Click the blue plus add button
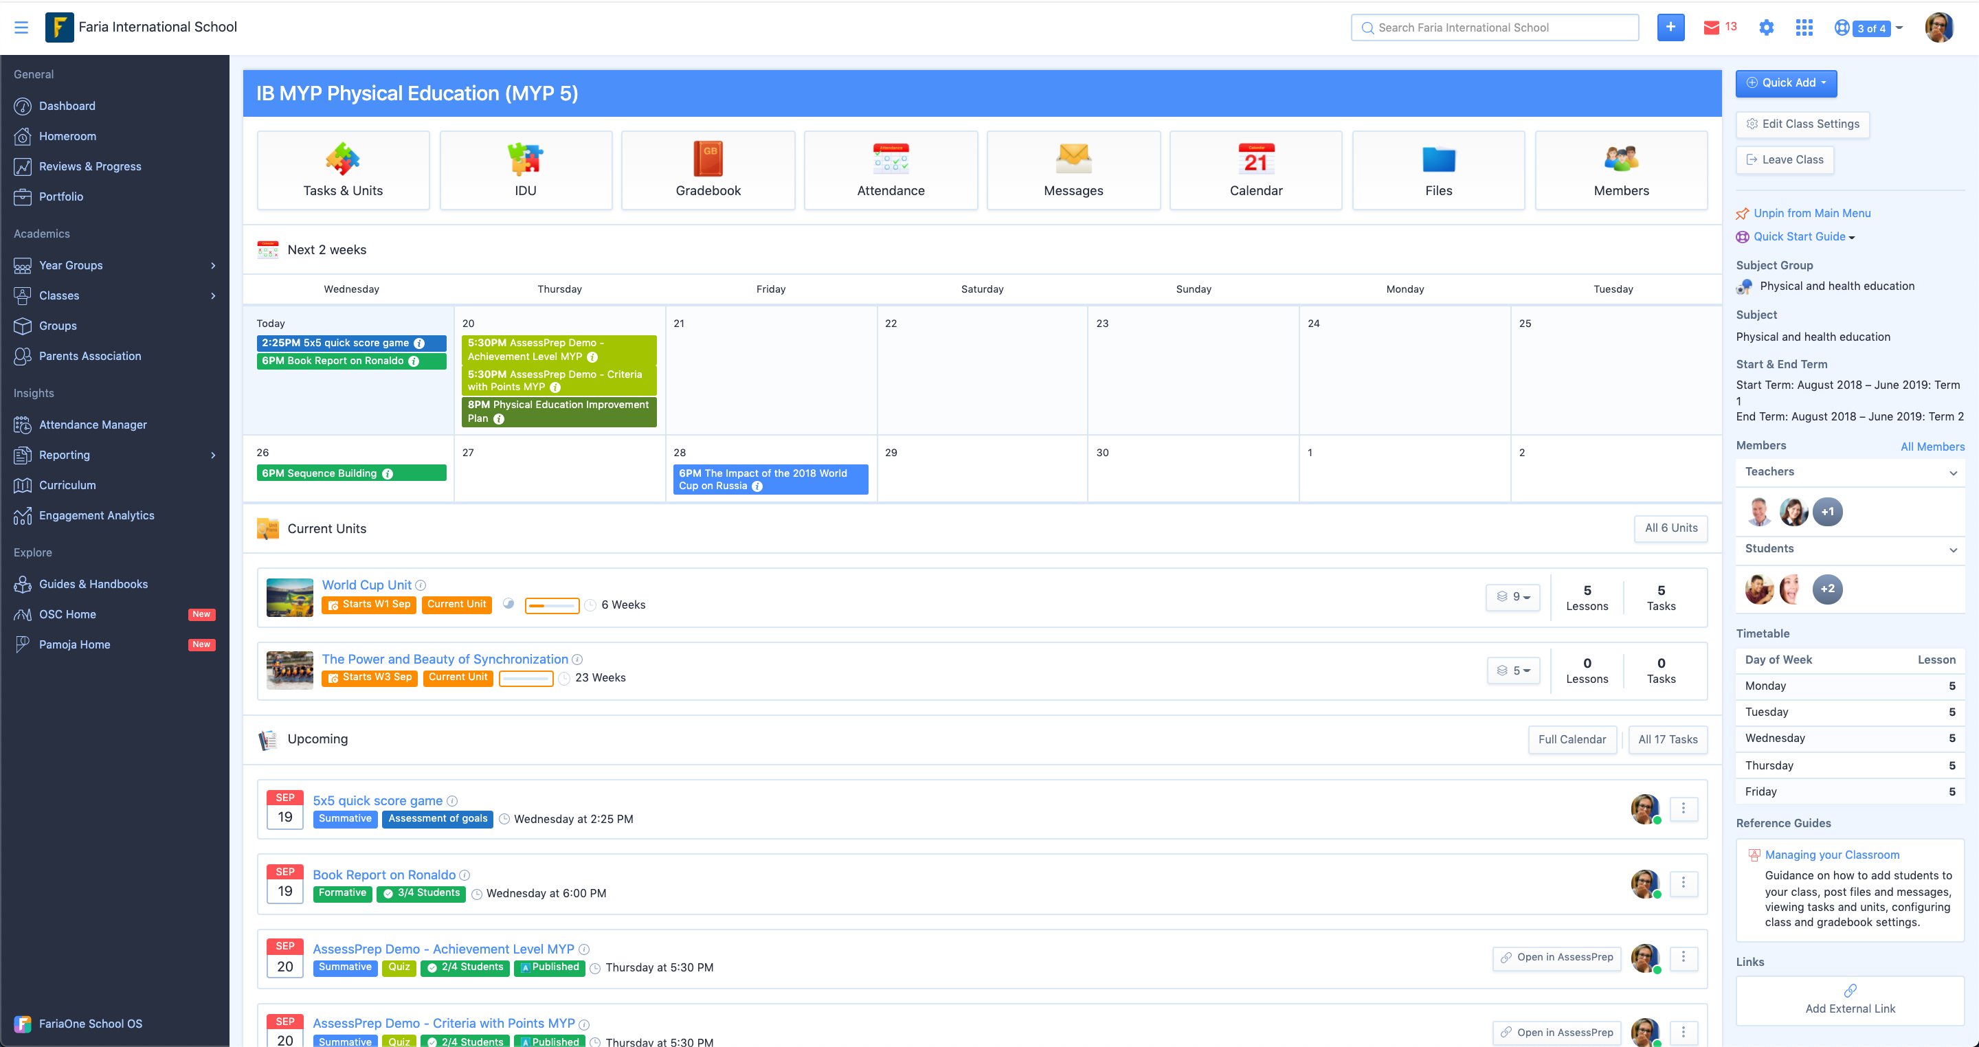Screen dimensions: 1979x1047 point(1670,27)
